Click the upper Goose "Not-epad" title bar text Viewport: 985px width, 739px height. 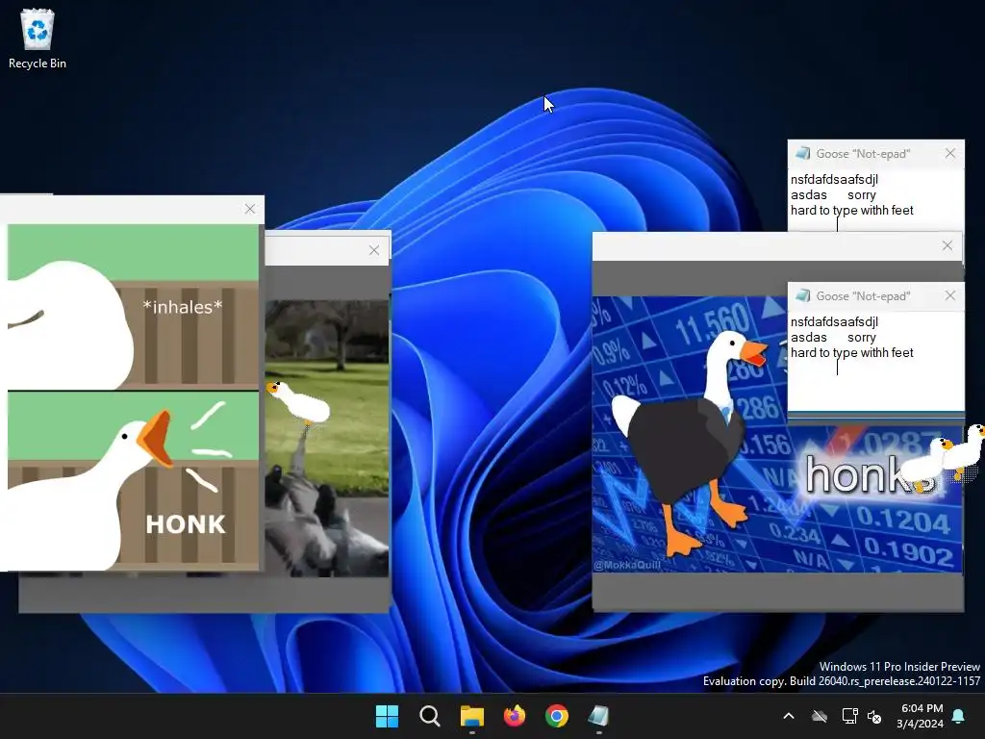[863, 154]
